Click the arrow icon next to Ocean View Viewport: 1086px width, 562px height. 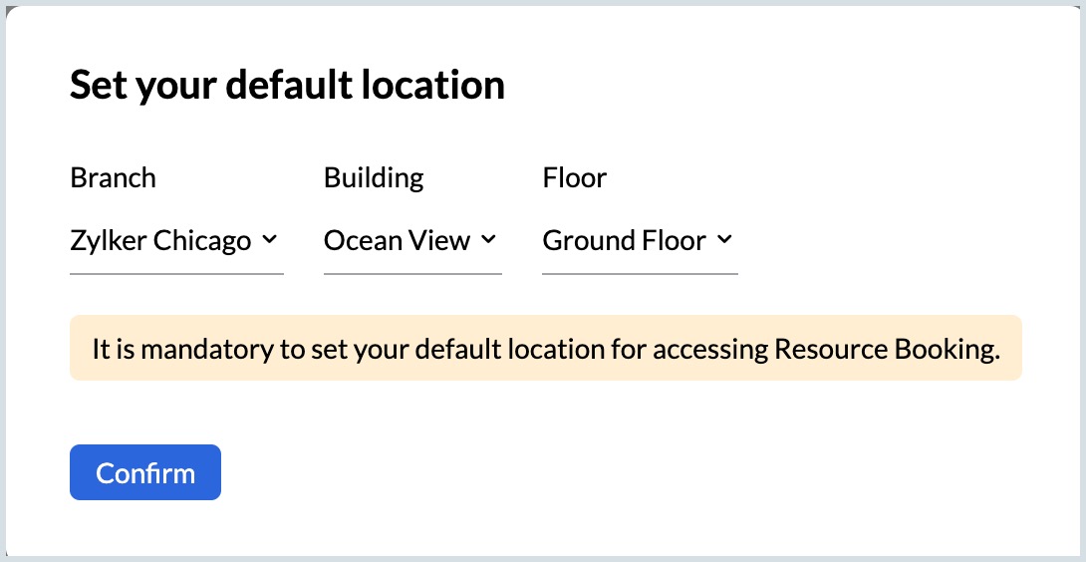click(488, 240)
